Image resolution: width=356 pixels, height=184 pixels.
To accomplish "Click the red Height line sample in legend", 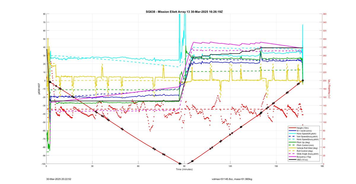I will tap(292, 128).
